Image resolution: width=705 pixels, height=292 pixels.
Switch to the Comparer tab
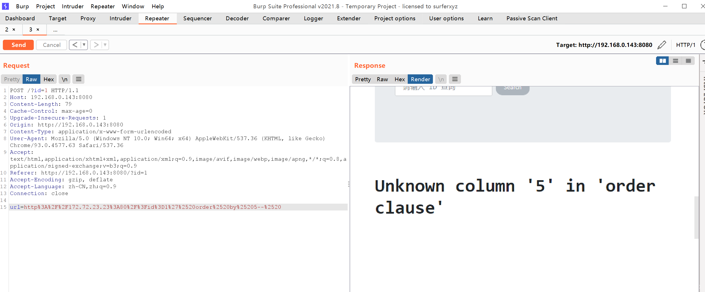276,18
